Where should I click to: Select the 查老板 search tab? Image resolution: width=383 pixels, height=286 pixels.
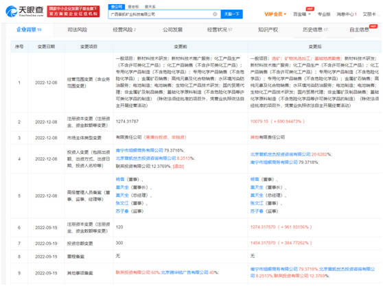[x=133, y=7]
